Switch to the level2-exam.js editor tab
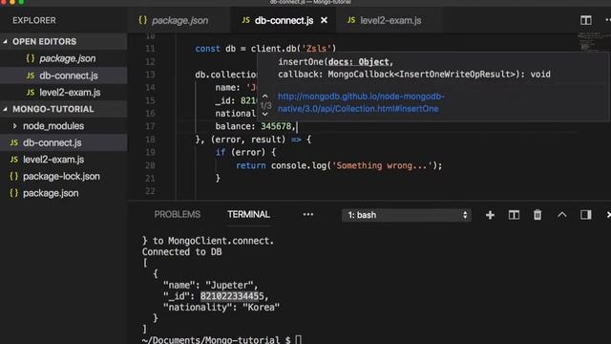Image resolution: width=611 pixels, height=344 pixels. click(x=385, y=20)
